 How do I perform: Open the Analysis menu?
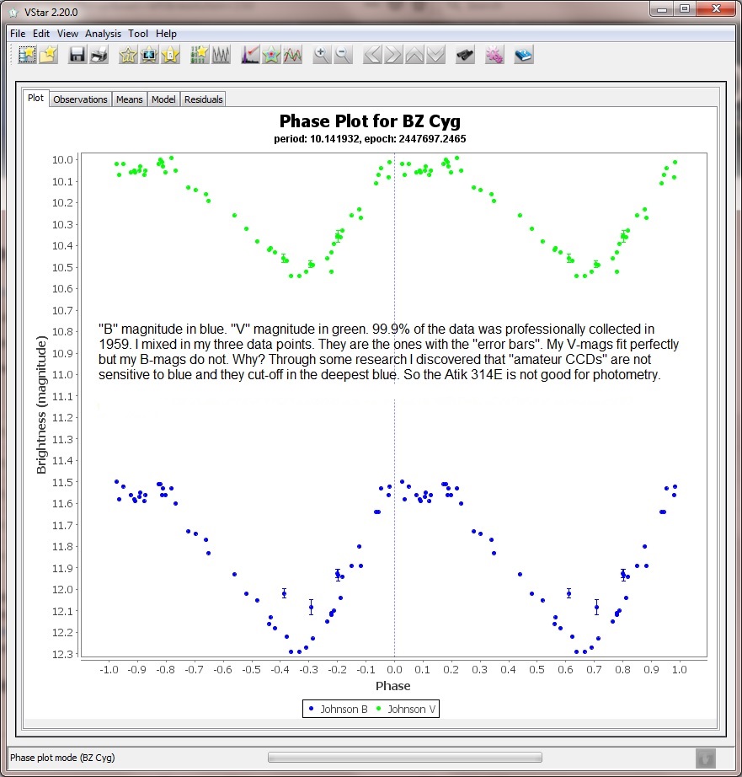[x=103, y=34]
